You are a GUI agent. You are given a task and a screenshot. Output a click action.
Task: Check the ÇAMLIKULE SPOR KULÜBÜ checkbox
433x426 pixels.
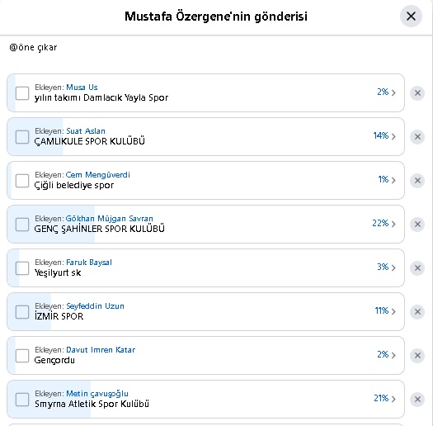click(x=22, y=137)
